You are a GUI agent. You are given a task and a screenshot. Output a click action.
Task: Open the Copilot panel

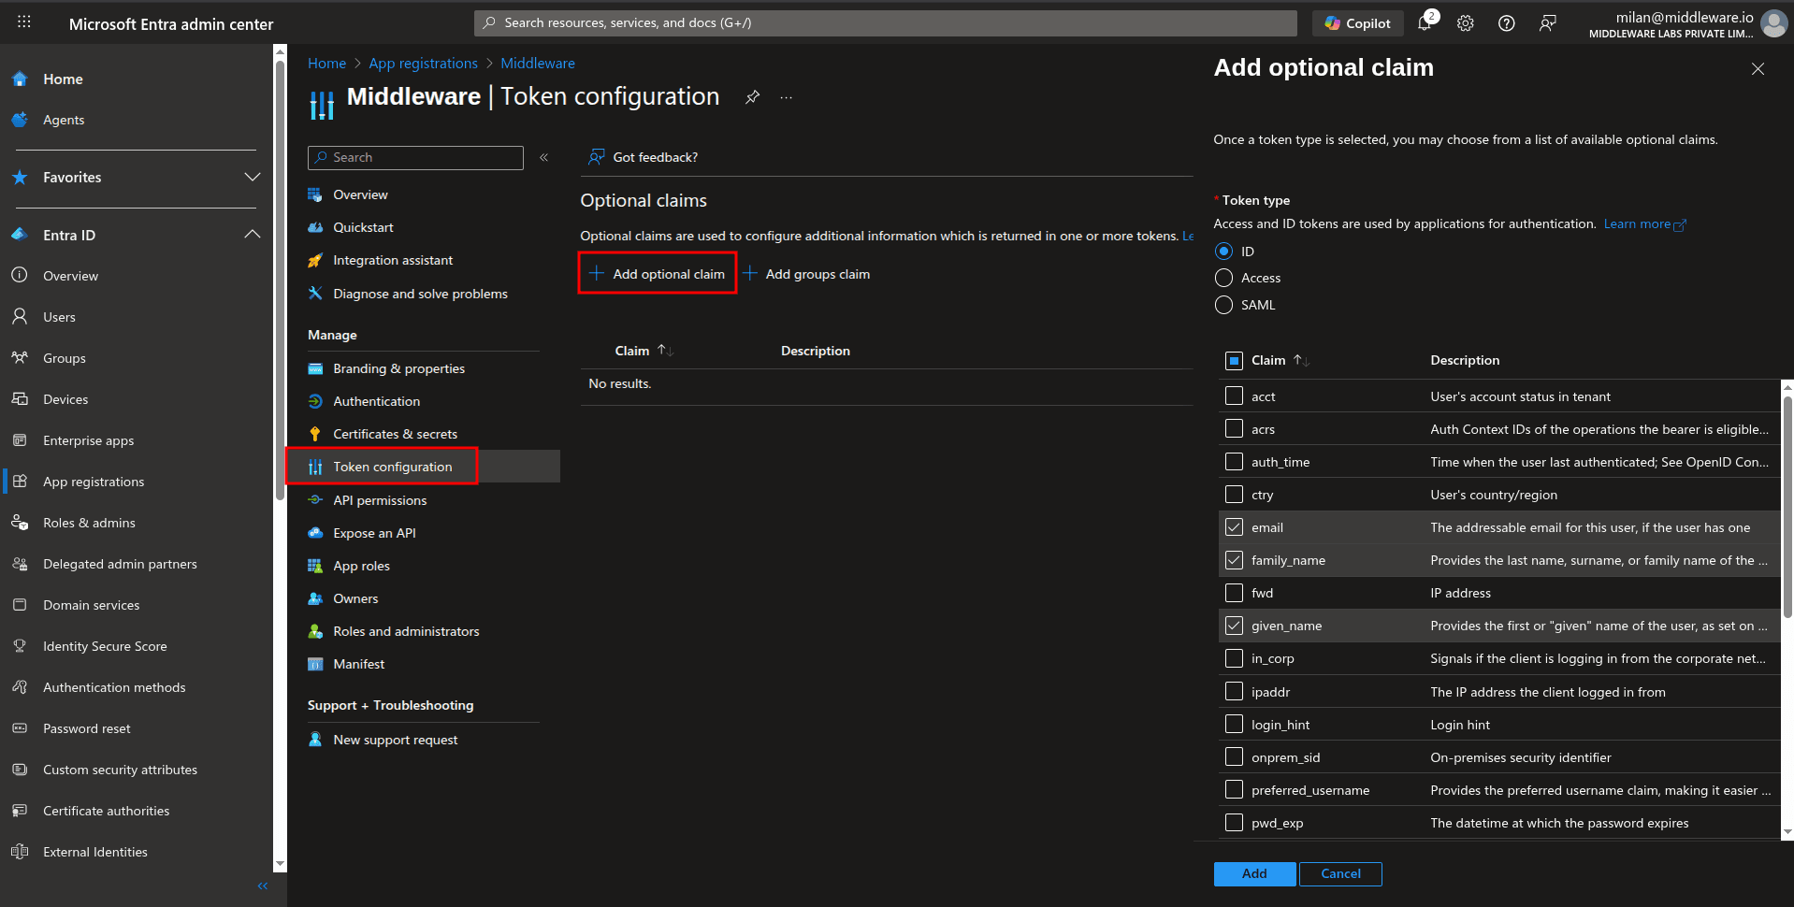click(x=1357, y=22)
